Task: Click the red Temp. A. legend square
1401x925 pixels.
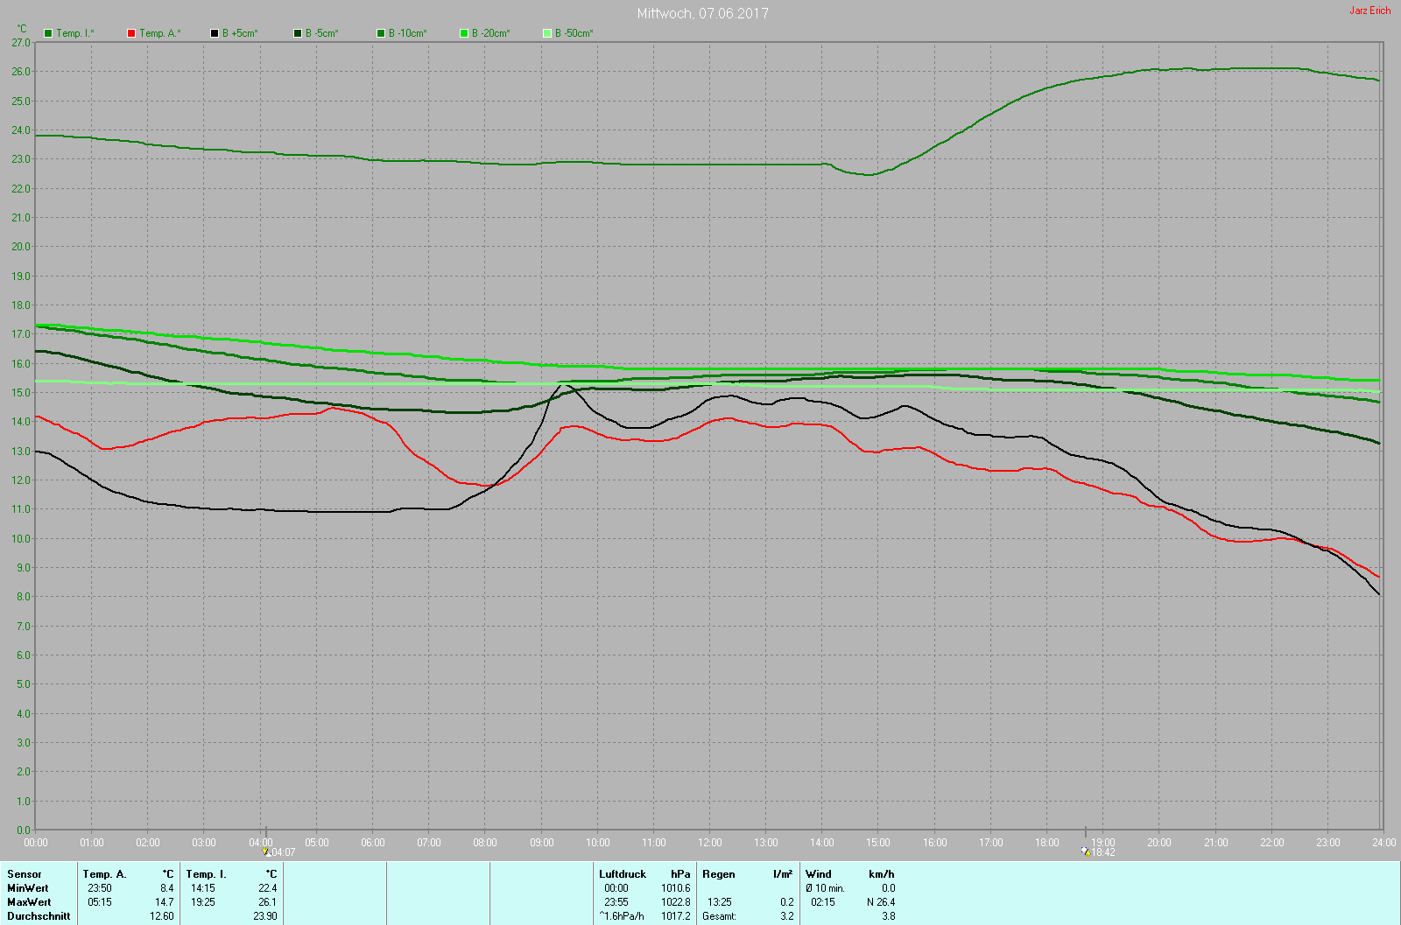Action: click(x=131, y=33)
